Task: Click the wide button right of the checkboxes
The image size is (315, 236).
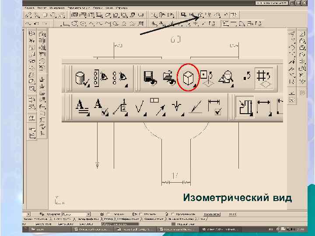Action: pos(212,214)
